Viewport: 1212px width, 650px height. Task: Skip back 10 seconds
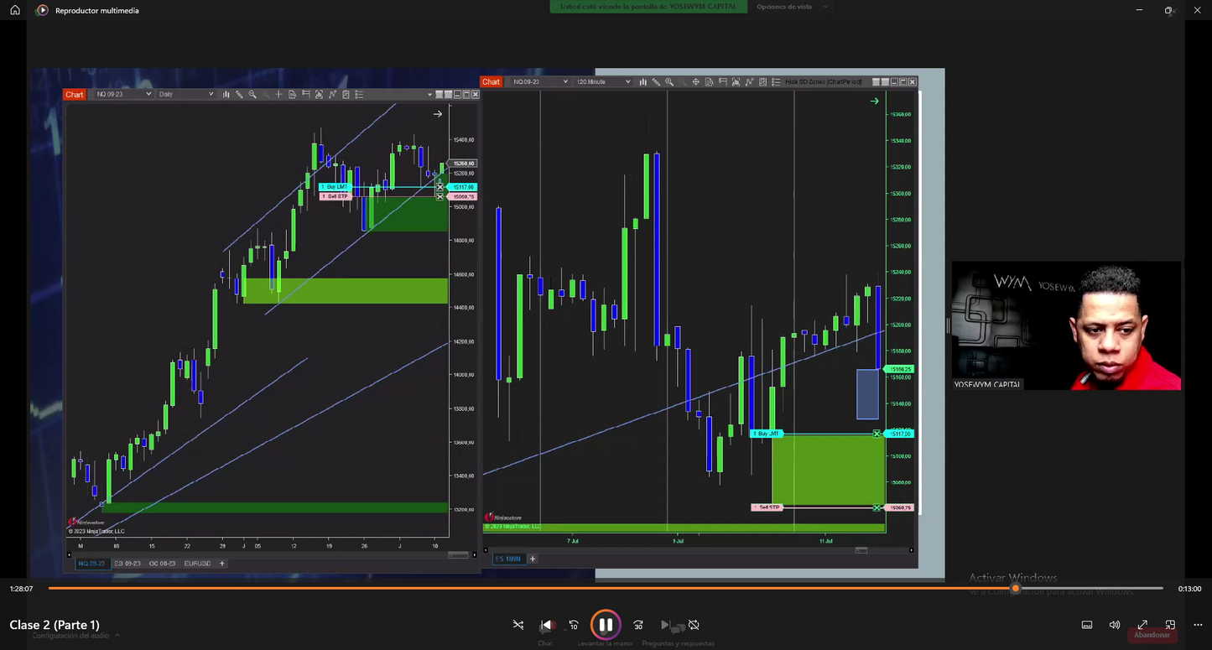pos(574,625)
